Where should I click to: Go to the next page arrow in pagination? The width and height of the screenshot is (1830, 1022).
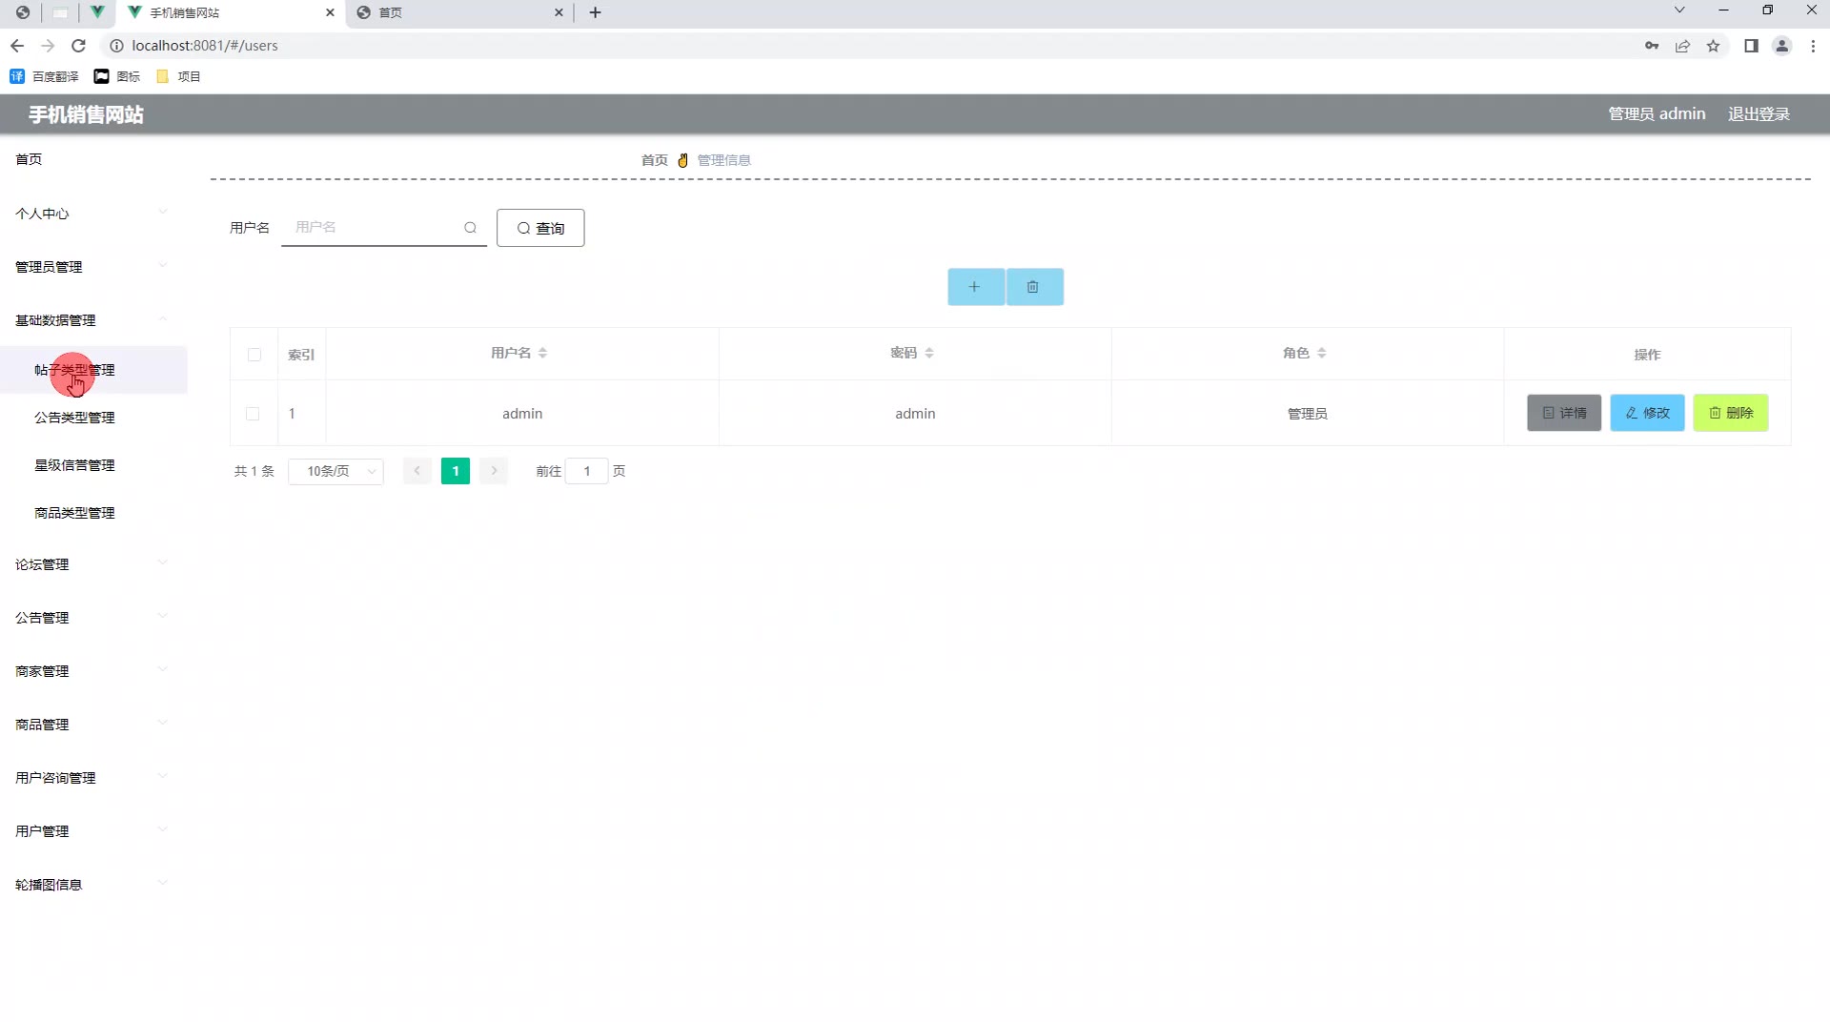point(494,471)
